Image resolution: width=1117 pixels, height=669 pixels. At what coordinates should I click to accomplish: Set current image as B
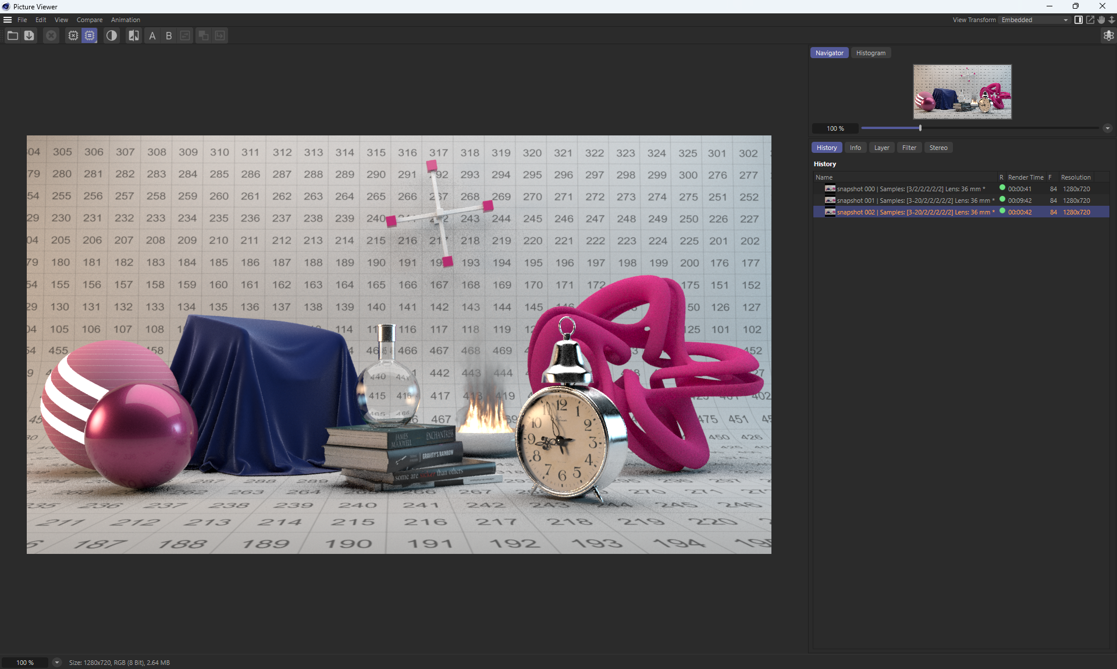169,36
